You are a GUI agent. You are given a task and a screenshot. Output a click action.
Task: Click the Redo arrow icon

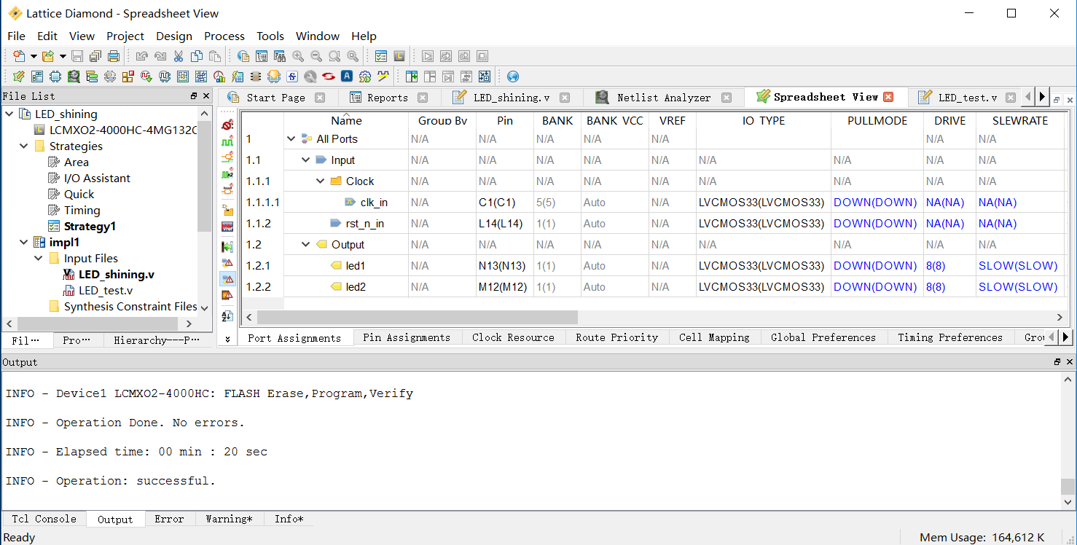160,56
